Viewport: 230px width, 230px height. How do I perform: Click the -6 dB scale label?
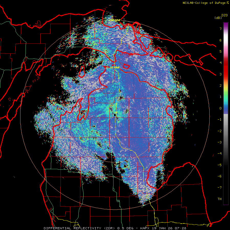coord(220,176)
